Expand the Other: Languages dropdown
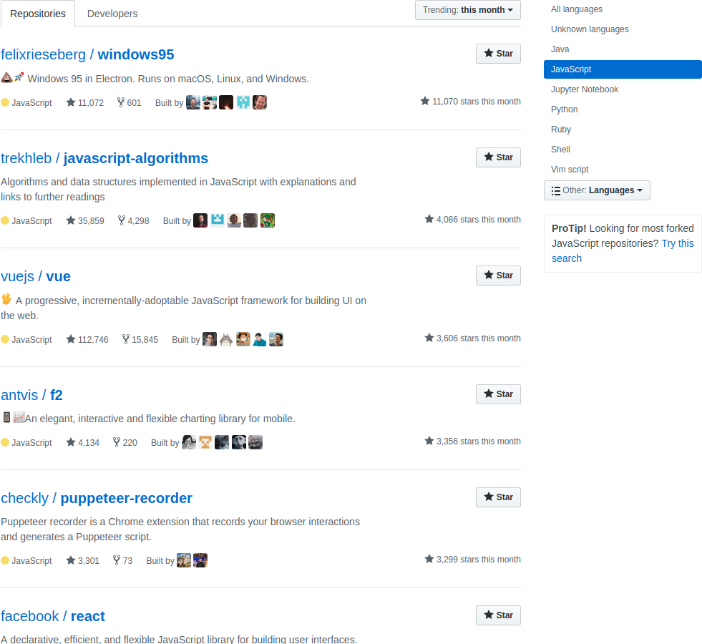 tap(597, 190)
